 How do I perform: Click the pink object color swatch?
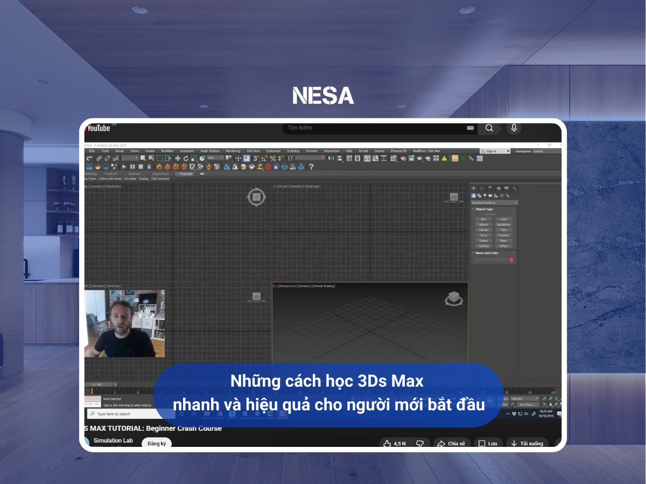(x=511, y=260)
